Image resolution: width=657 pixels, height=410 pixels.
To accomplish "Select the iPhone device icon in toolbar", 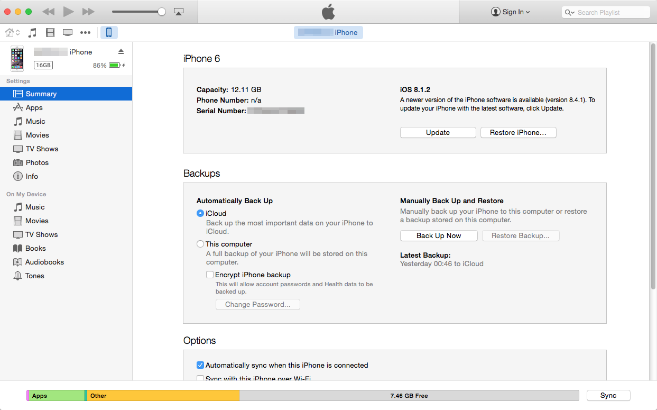I will click(109, 33).
